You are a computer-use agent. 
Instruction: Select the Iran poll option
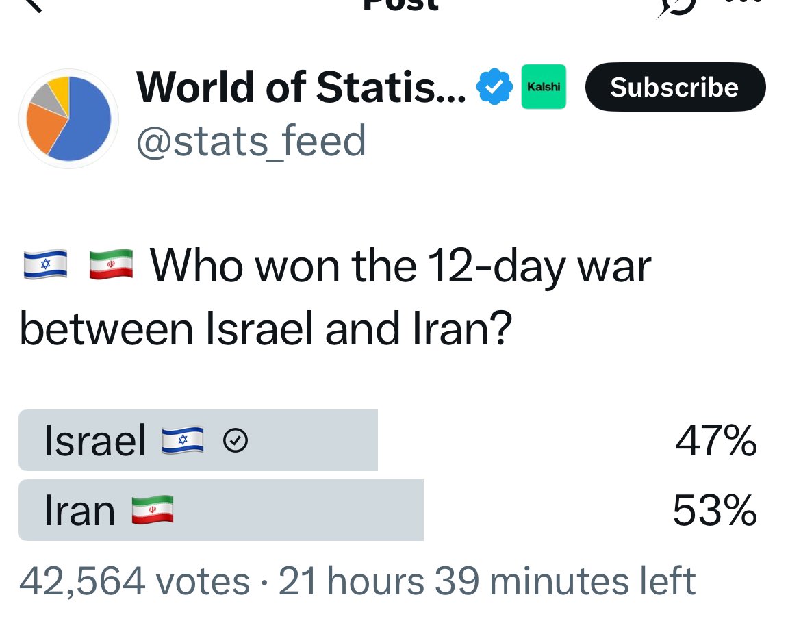point(388,510)
